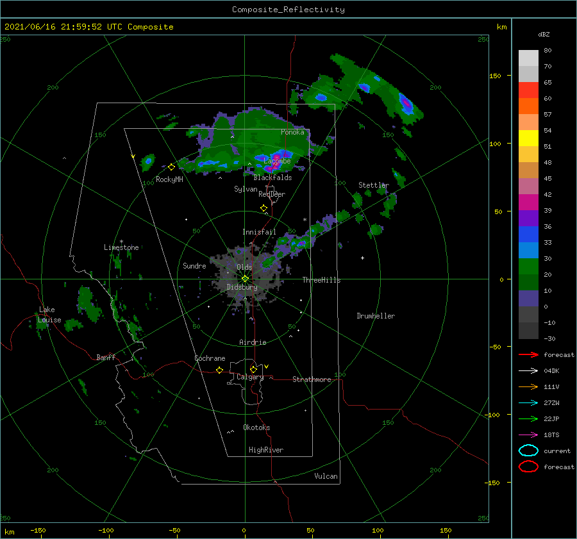
Task: Click the yellow 54–51 dBZ color swatch
Action: (x=528, y=138)
